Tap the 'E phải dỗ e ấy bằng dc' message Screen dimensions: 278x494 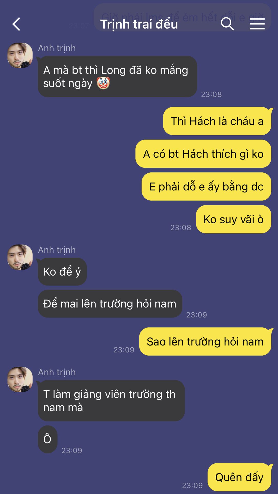click(206, 187)
